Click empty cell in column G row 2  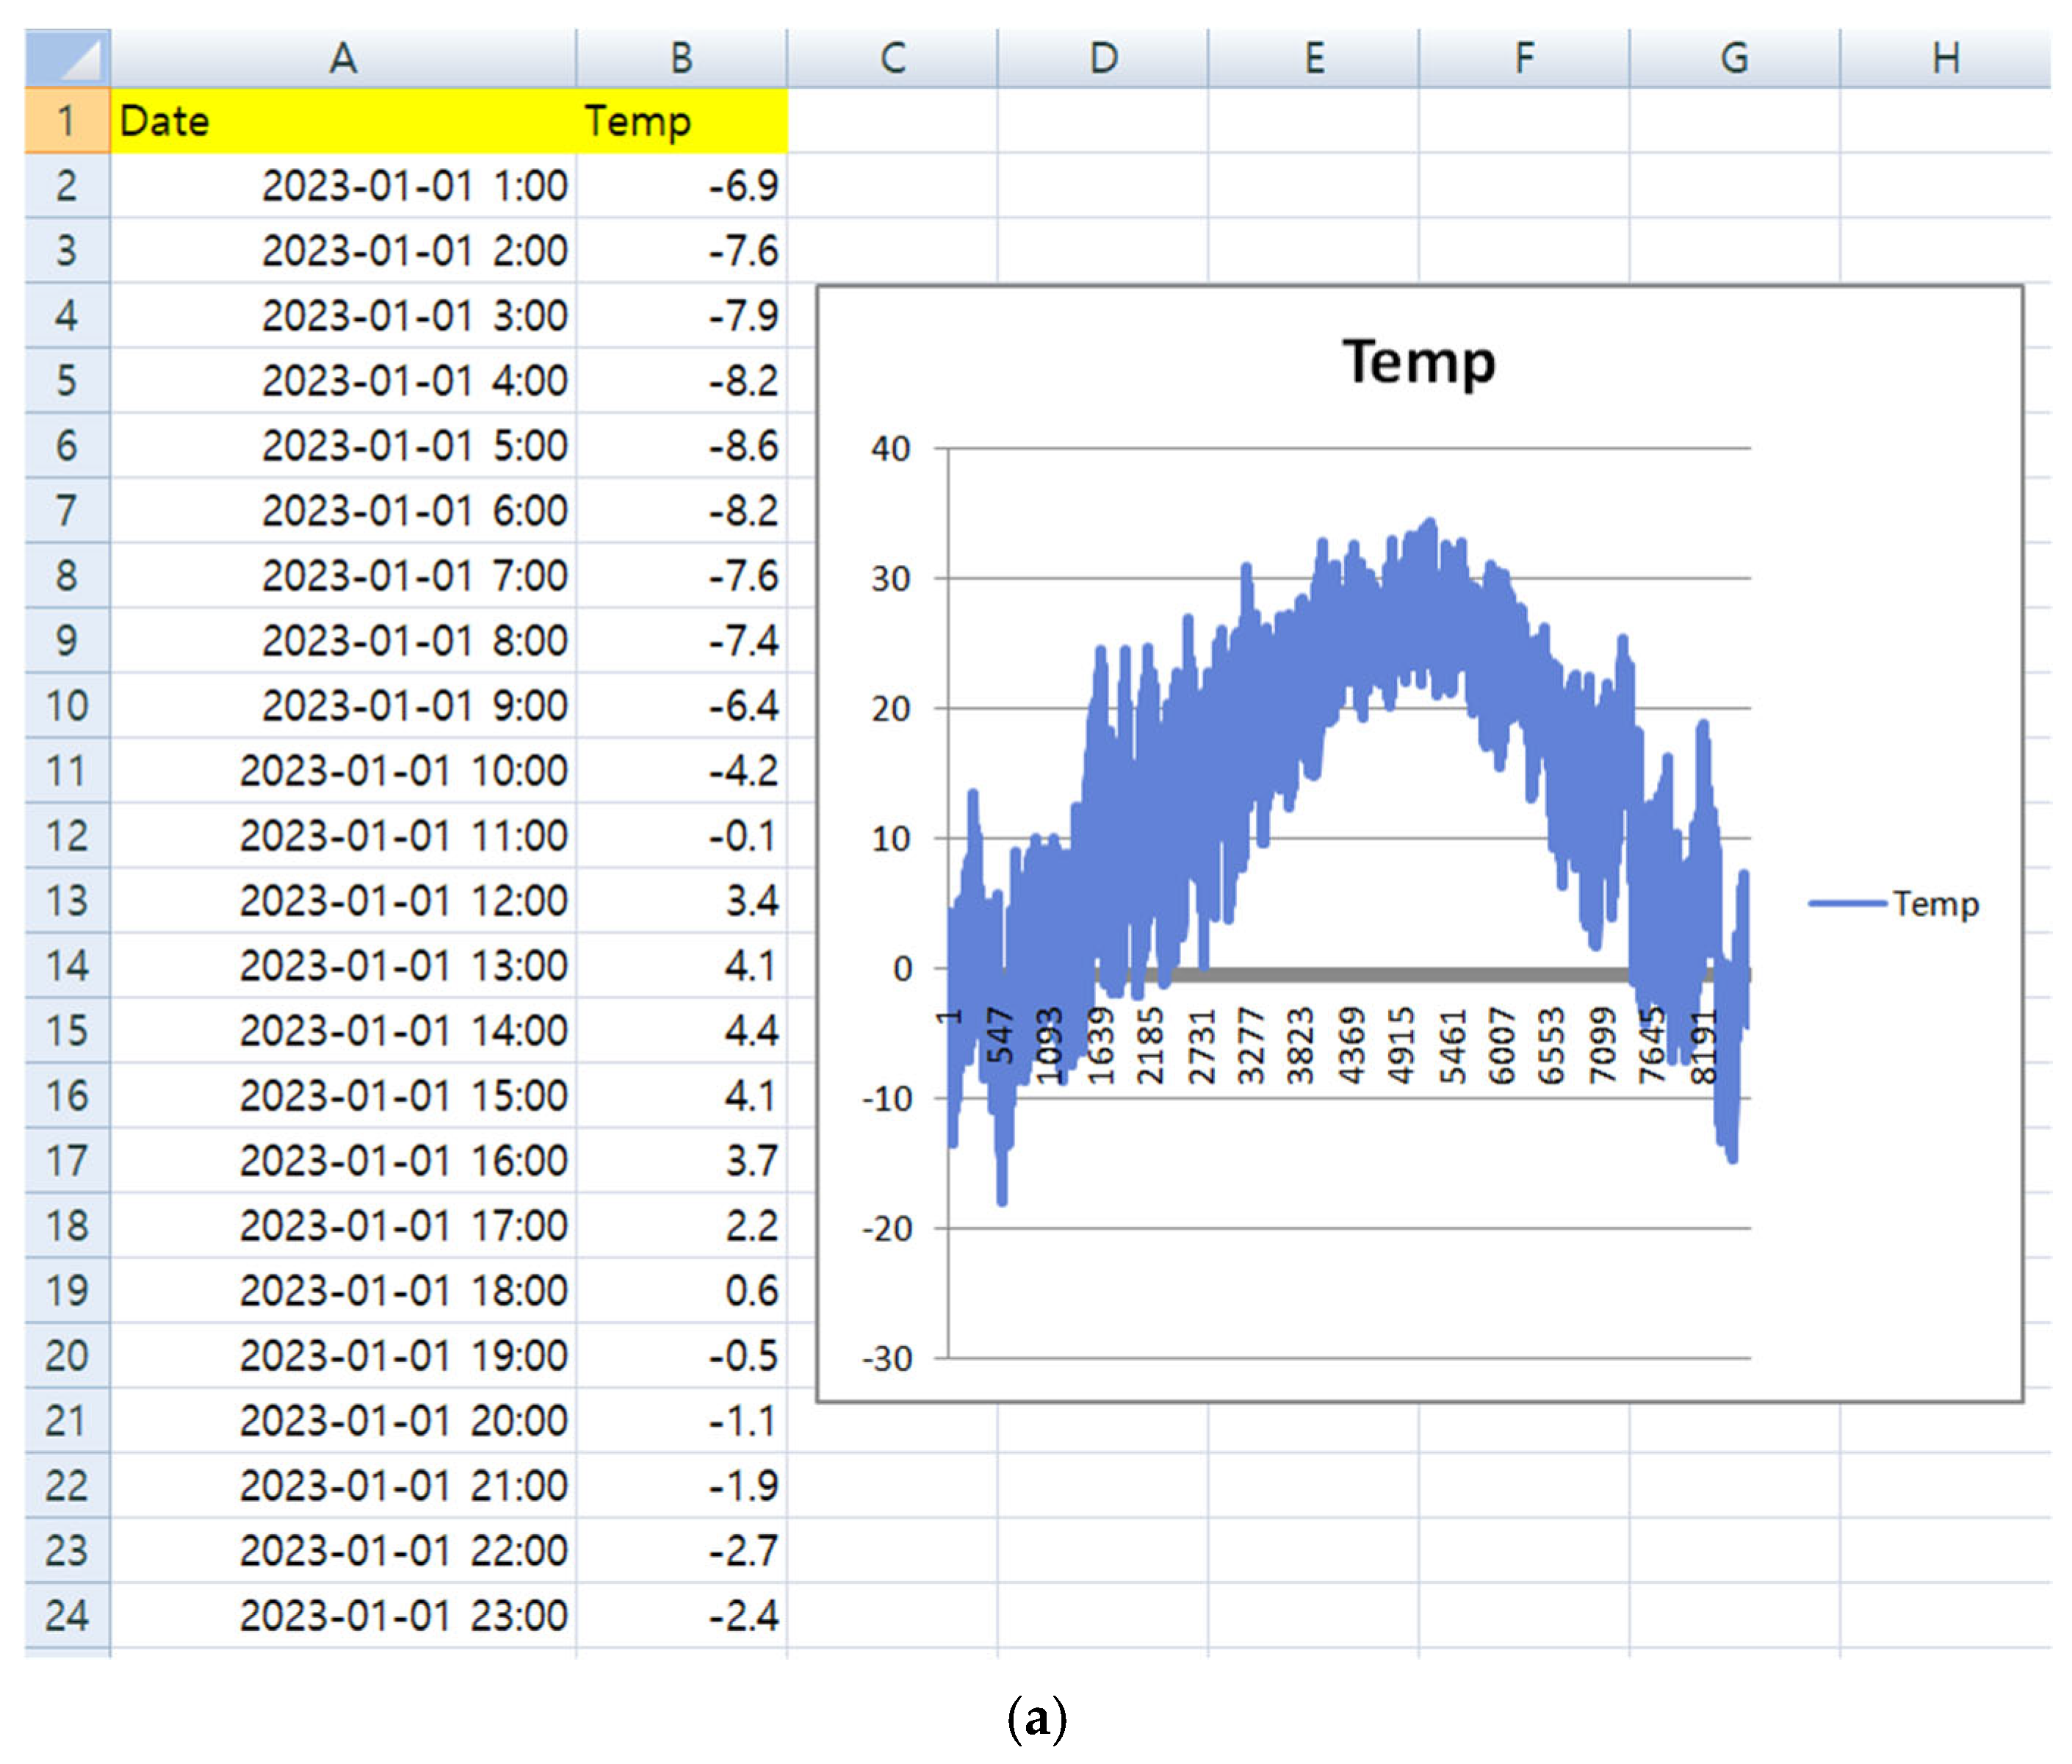tap(1733, 186)
